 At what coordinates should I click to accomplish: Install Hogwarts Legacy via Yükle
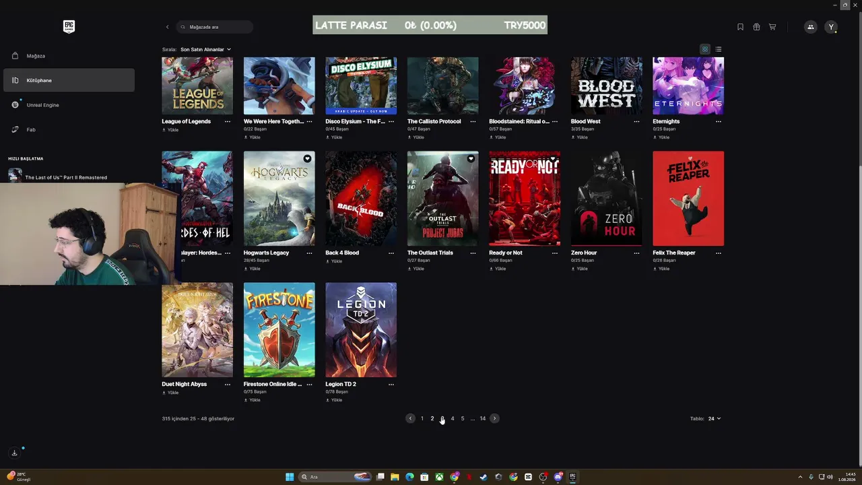tap(252, 269)
